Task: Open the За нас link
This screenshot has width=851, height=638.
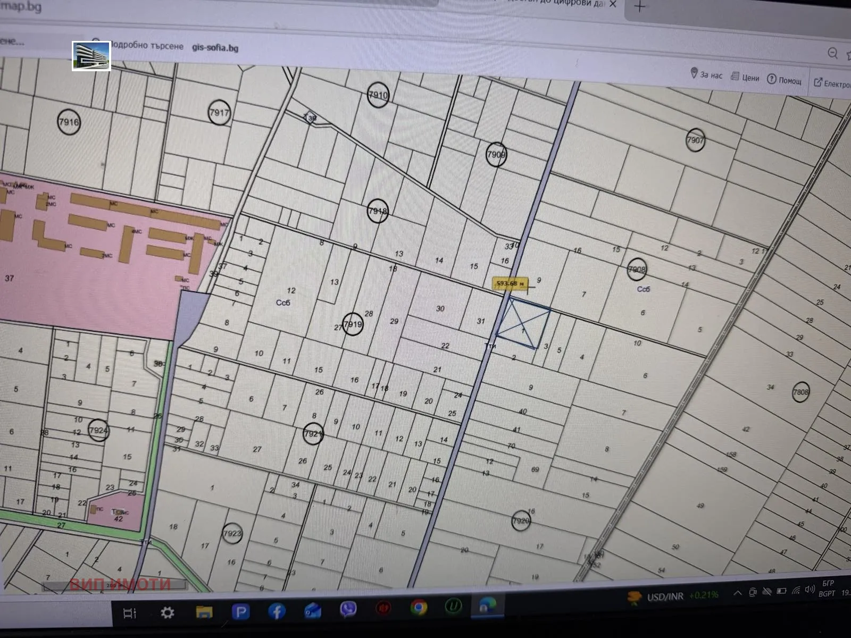Action: point(706,74)
